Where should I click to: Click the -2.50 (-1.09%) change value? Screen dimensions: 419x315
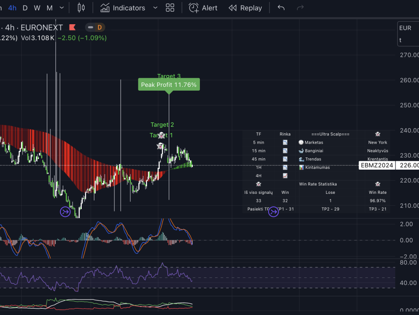[x=82, y=38]
